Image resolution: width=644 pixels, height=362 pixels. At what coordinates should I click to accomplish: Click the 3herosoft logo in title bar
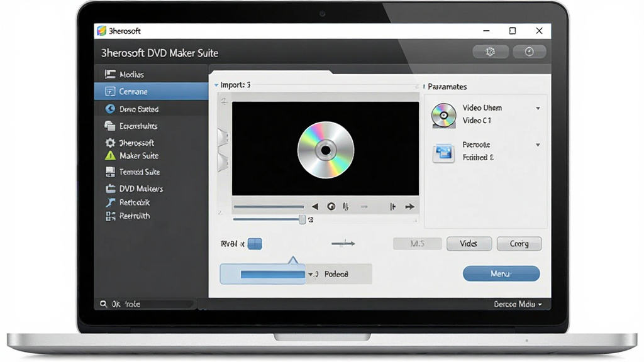101,31
